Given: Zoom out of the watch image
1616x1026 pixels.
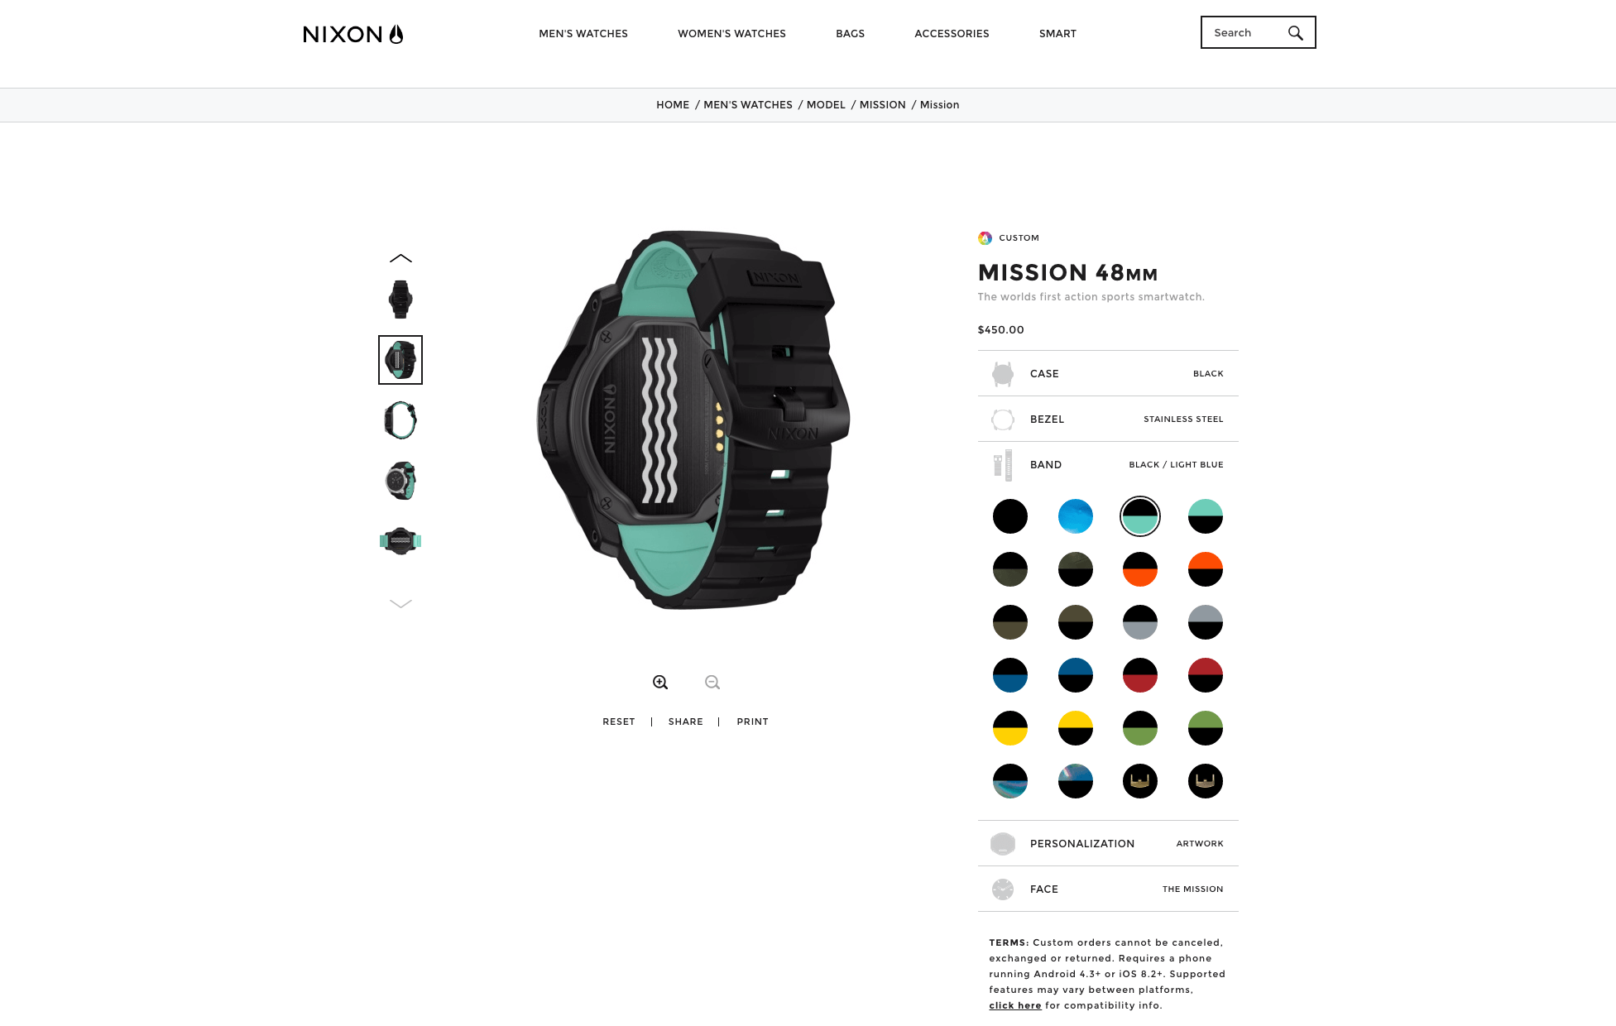Looking at the screenshot, I should (x=712, y=683).
